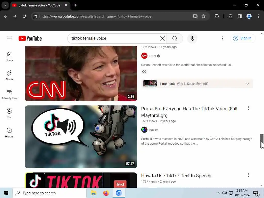The height and width of the screenshot is (198, 264).
Task: Open Home in the sidebar
Action: pyautogui.click(x=9, y=56)
